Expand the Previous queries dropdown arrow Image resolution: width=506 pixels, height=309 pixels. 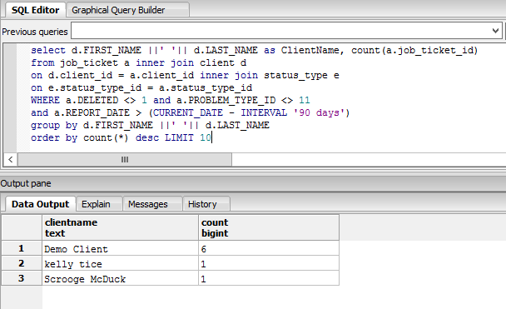click(495, 31)
